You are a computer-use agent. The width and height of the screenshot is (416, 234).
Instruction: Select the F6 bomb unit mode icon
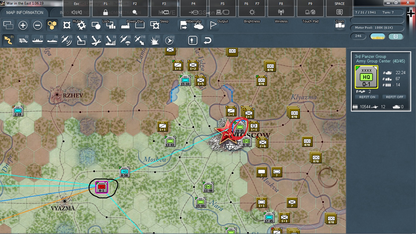[x=81, y=40]
